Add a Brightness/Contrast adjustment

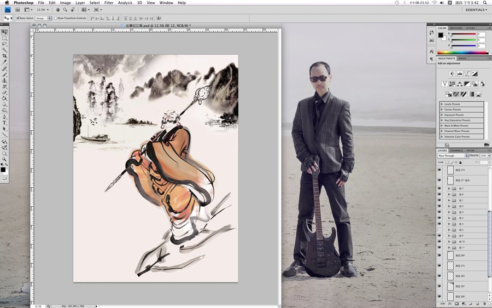452,73
